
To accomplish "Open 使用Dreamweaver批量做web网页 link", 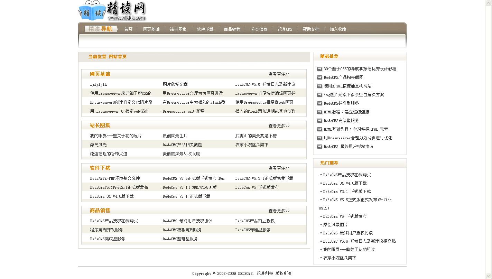I will tap(264, 102).
